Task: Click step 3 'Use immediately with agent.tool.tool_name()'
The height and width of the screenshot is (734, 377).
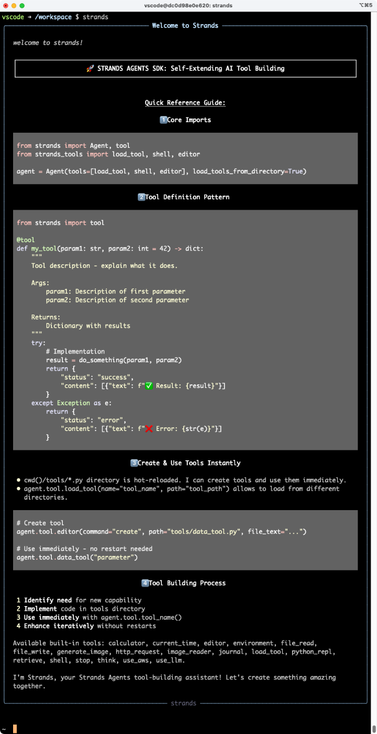Action: click(x=99, y=618)
